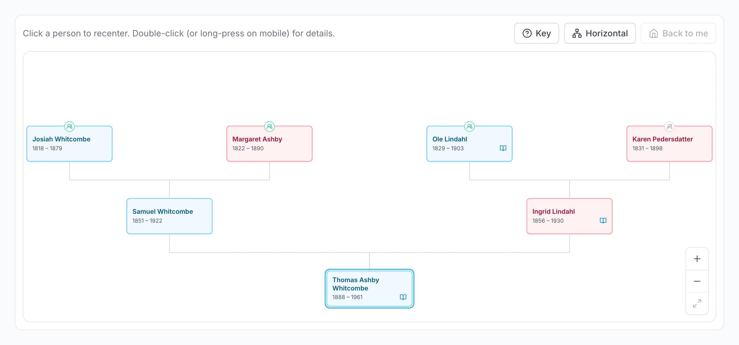Image resolution: width=739 pixels, height=345 pixels.
Task: Switch layout with the Horizontal button
Action: [600, 33]
